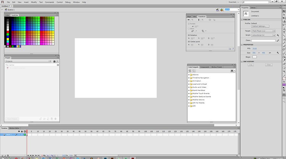286x159 pixels.
Task: Click the Class input field
Action: tap(263, 40)
